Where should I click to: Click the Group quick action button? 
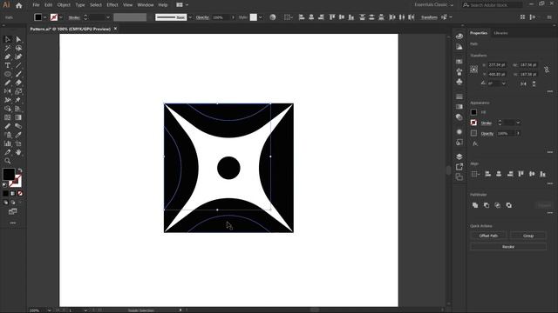(528, 236)
